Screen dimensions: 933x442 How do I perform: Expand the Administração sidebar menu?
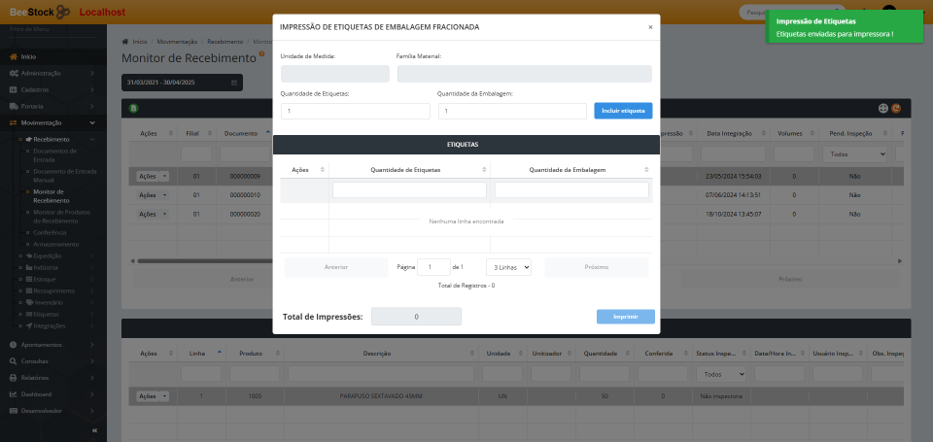point(52,73)
